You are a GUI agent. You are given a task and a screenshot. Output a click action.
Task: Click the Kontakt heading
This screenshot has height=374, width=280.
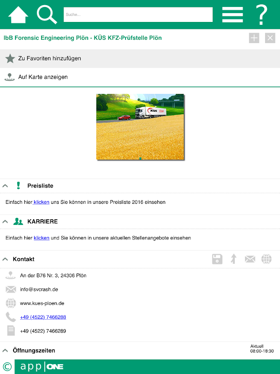pos(24,259)
